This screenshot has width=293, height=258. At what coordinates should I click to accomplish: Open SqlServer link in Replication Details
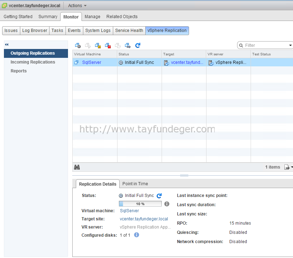click(x=129, y=211)
